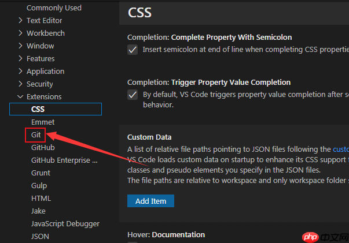Open the JSON extension settings
Viewport: 349px width, 243px height.
40,236
